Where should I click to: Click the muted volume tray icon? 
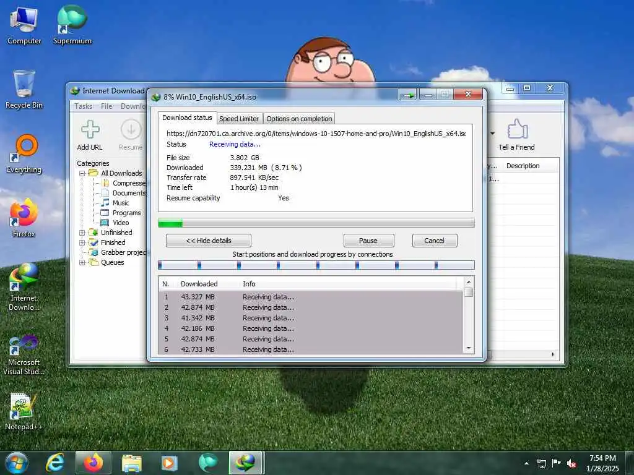(571, 464)
